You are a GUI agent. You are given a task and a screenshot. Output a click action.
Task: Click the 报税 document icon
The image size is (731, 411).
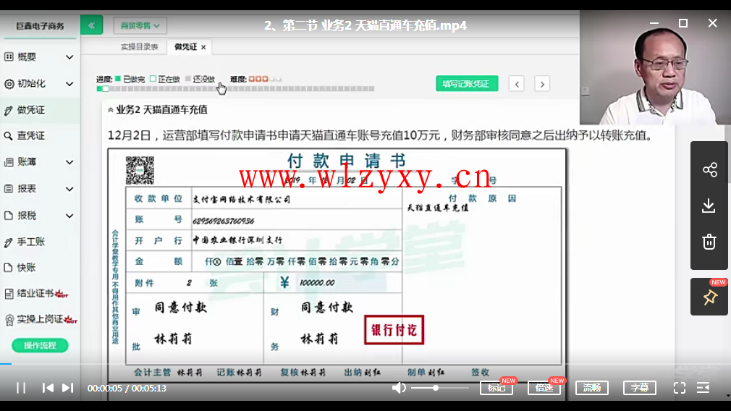point(9,216)
